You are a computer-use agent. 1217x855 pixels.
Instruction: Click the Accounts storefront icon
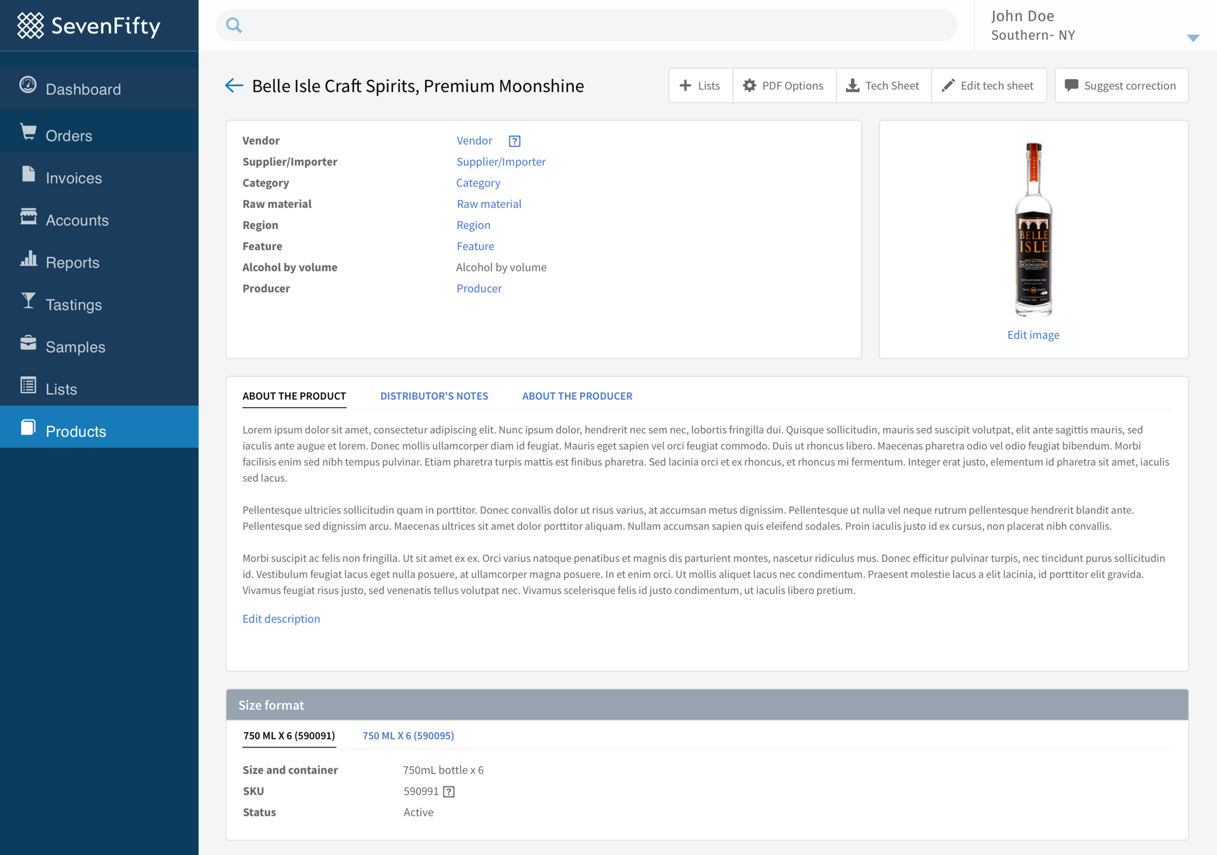29,216
